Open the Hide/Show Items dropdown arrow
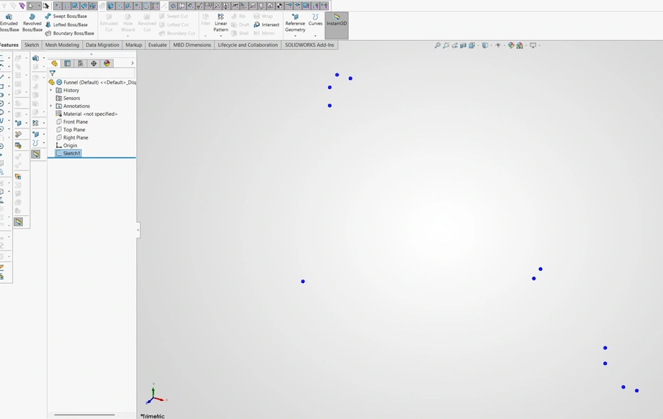663x419 pixels. (x=504, y=46)
